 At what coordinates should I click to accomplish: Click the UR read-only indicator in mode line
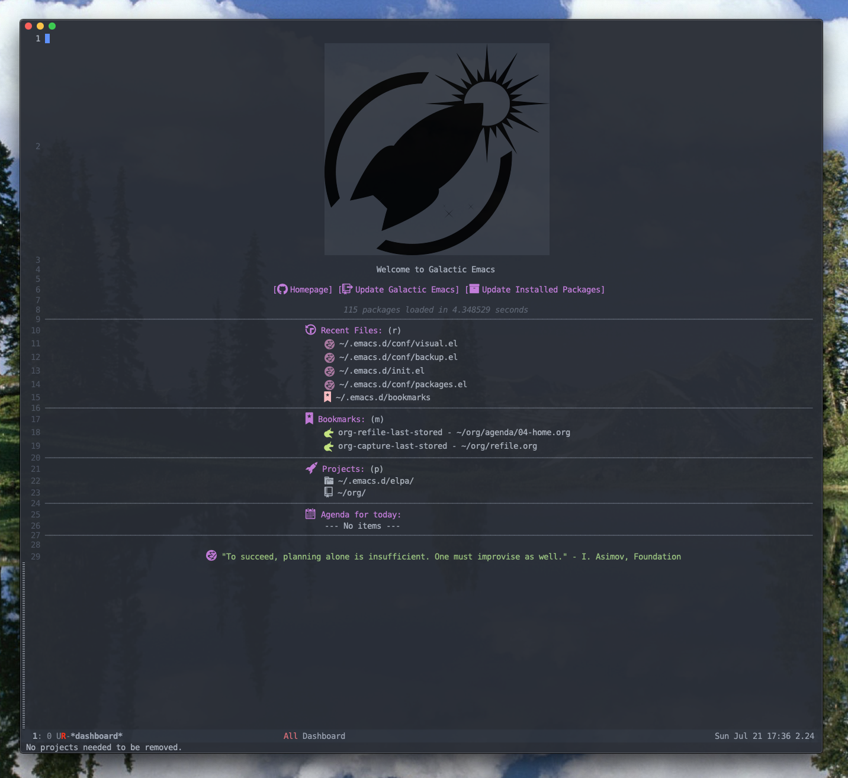click(x=61, y=736)
